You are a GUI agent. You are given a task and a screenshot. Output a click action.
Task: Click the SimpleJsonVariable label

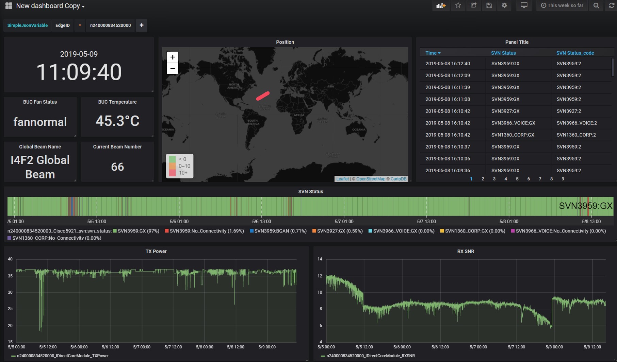click(28, 25)
